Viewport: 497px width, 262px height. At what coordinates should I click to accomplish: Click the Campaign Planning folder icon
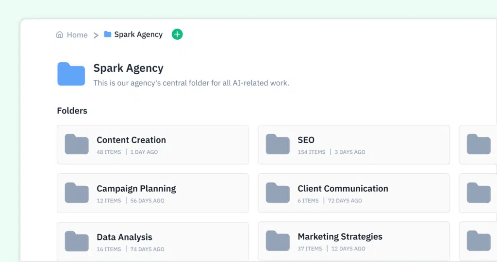click(x=77, y=193)
